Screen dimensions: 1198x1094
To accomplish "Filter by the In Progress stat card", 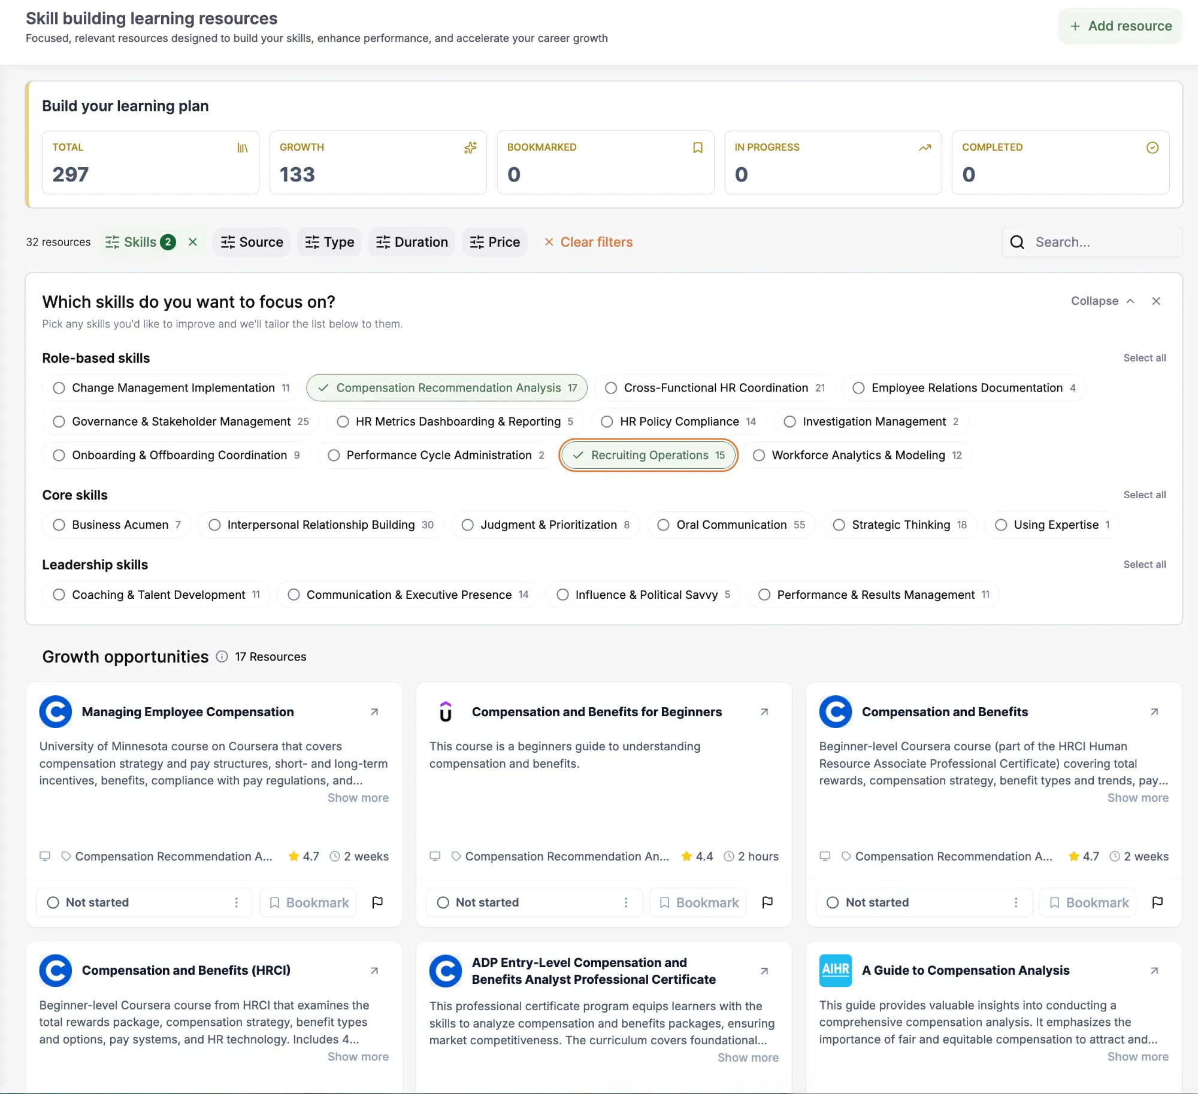I will click(833, 162).
